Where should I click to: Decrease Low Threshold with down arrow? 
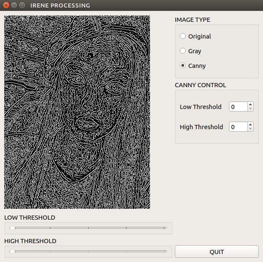point(250,109)
